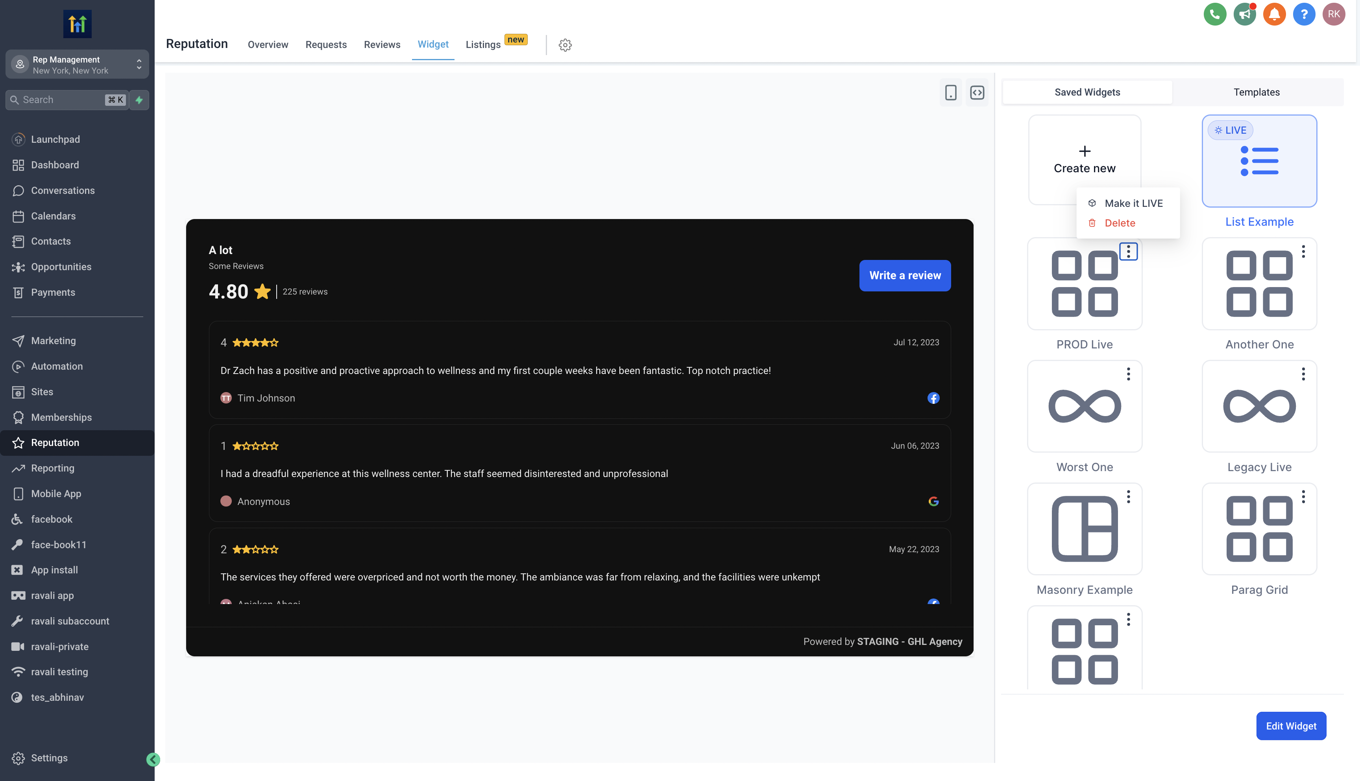
Task: Open three-dot menu for Parag Grid widget
Action: (1303, 497)
